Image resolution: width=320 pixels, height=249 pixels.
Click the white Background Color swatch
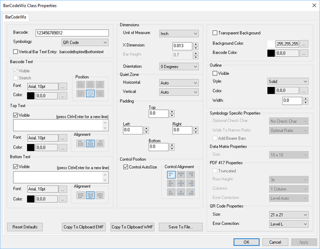coord(271,44)
